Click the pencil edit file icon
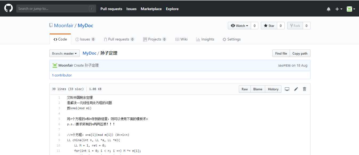The width and height of the screenshot is (359, 155). tap(296, 89)
